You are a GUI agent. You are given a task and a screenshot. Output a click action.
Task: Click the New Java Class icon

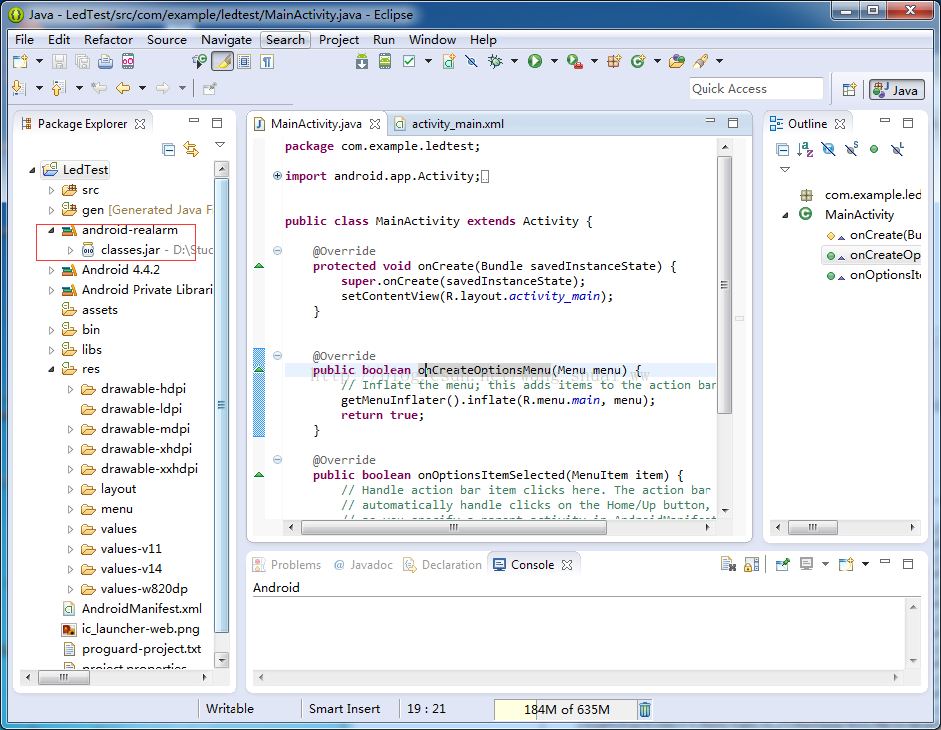pyautogui.click(x=638, y=61)
